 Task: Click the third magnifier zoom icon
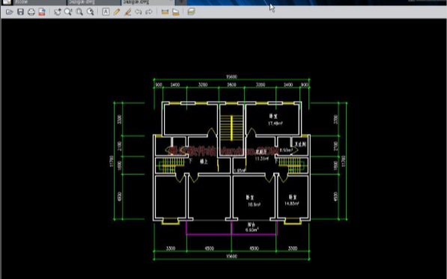[79, 12]
